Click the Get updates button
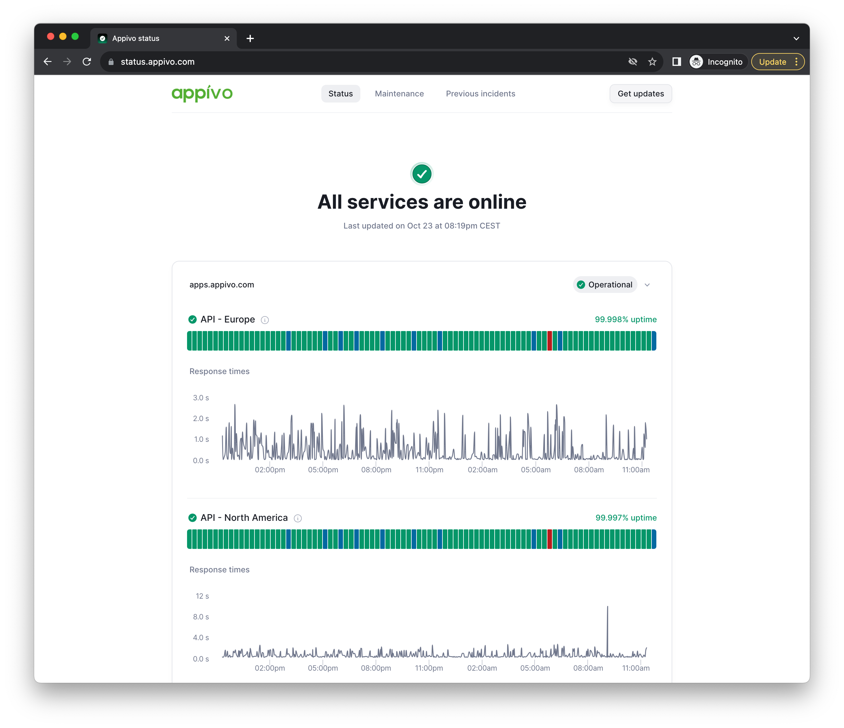This screenshot has width=844, height=728. [x=640, y=94]
